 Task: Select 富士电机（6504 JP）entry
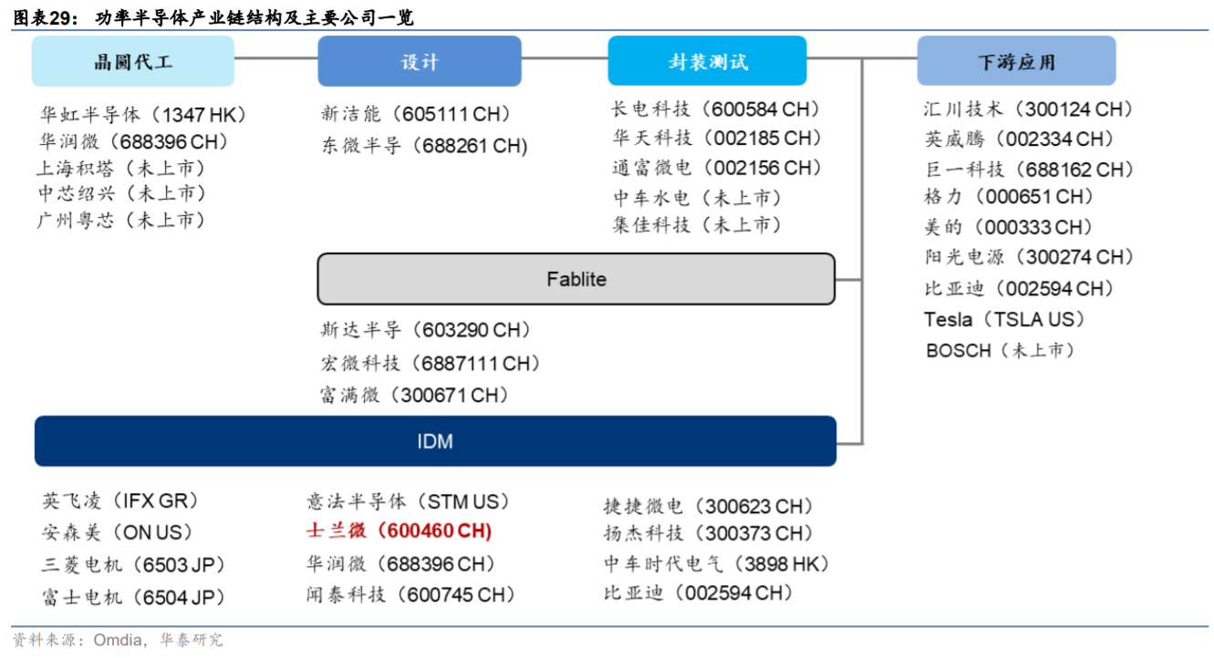(x=133, y=598)
